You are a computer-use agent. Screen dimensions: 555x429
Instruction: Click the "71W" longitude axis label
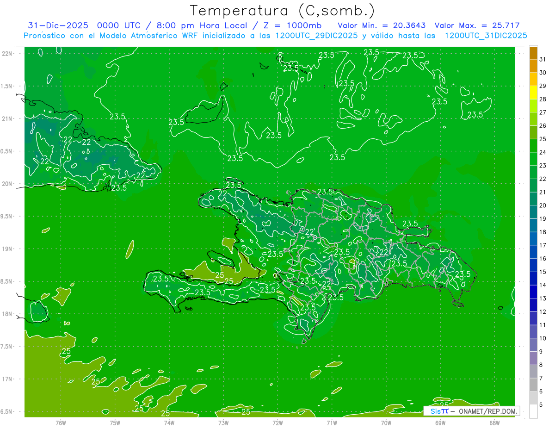(x=332, y=423)
